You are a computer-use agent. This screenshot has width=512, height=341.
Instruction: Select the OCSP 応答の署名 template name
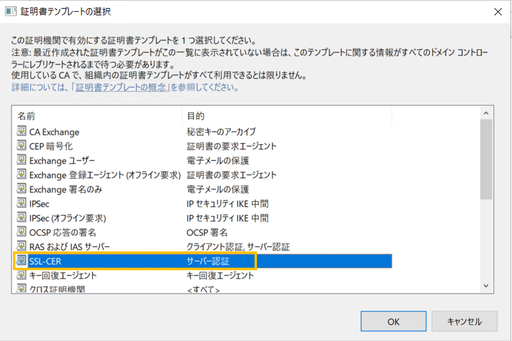pos(63,232)
